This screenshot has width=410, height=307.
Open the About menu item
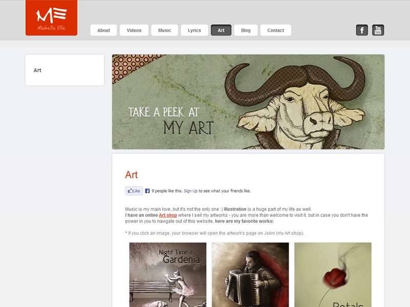[x=104, y=30]
